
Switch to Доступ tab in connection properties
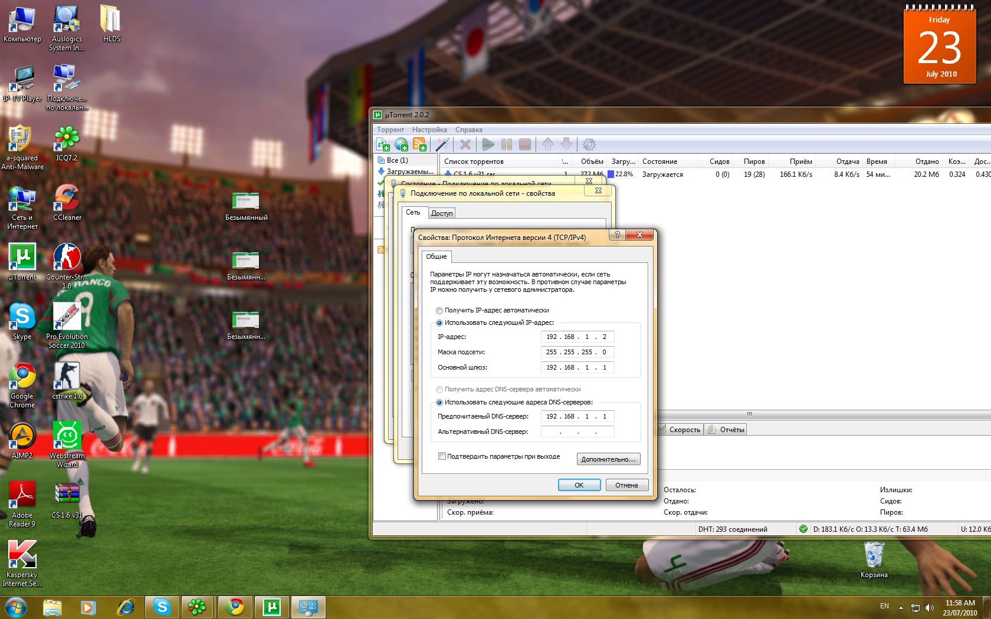click(442, 213)
